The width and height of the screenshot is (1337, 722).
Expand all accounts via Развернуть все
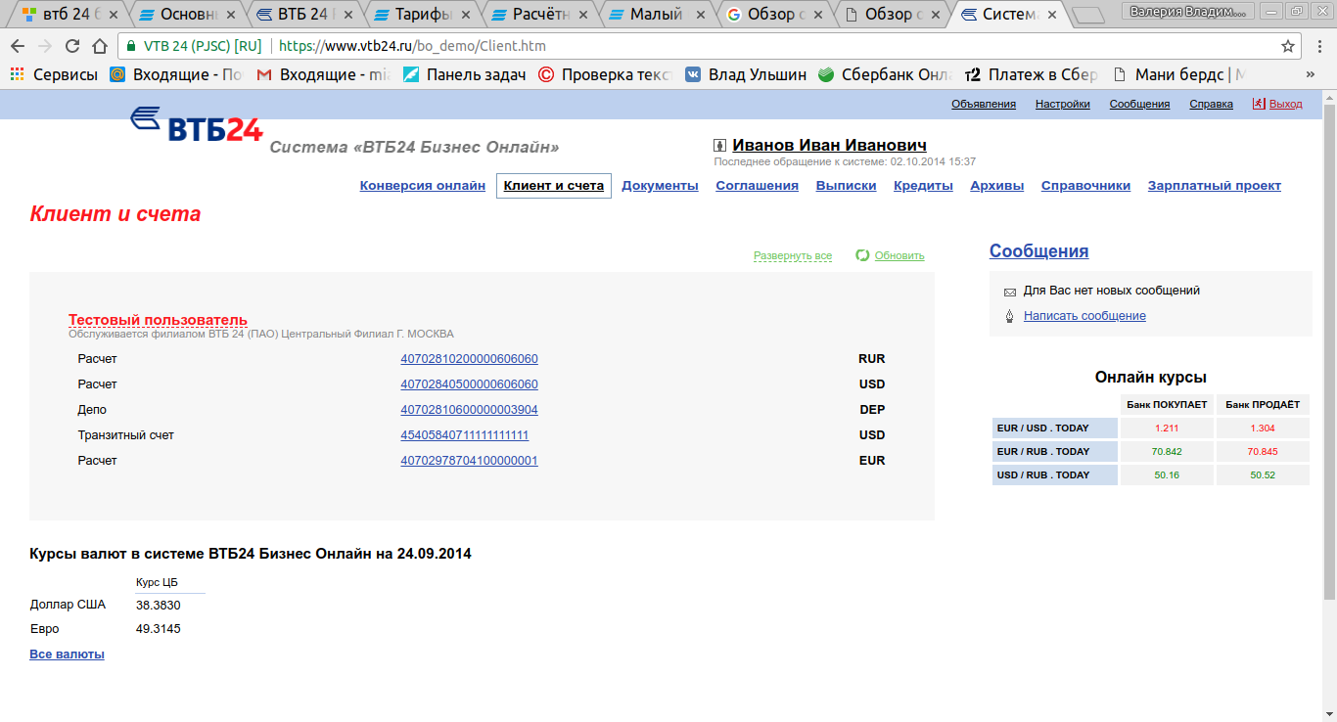(792, 255)
